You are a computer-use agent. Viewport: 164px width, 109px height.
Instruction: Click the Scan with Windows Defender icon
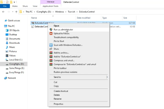click(x=51, y=45)
